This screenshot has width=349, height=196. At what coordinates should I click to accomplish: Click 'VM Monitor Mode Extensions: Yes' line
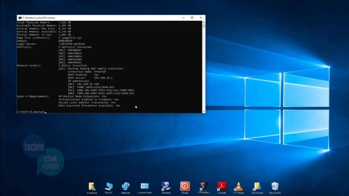coord(82,96)
